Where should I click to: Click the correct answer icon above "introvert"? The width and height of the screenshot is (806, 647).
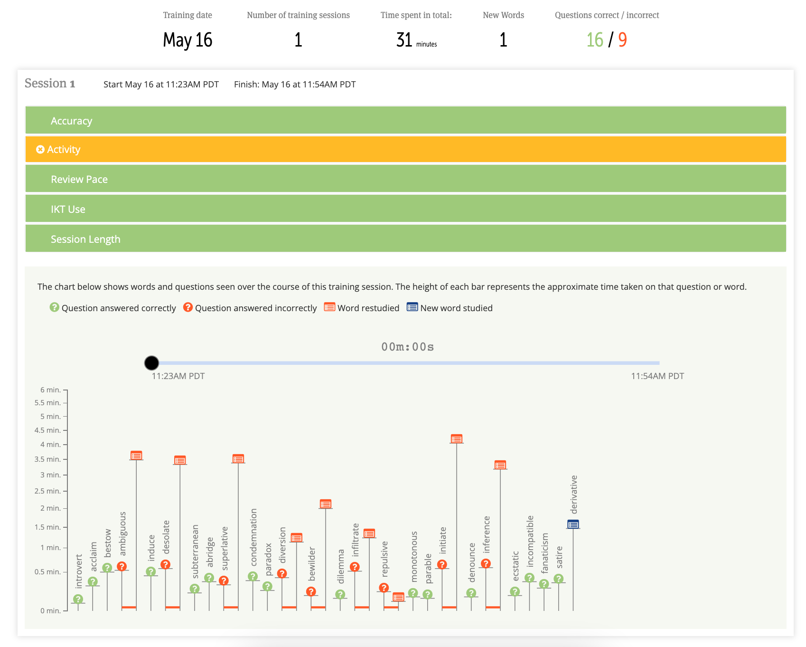79,599
